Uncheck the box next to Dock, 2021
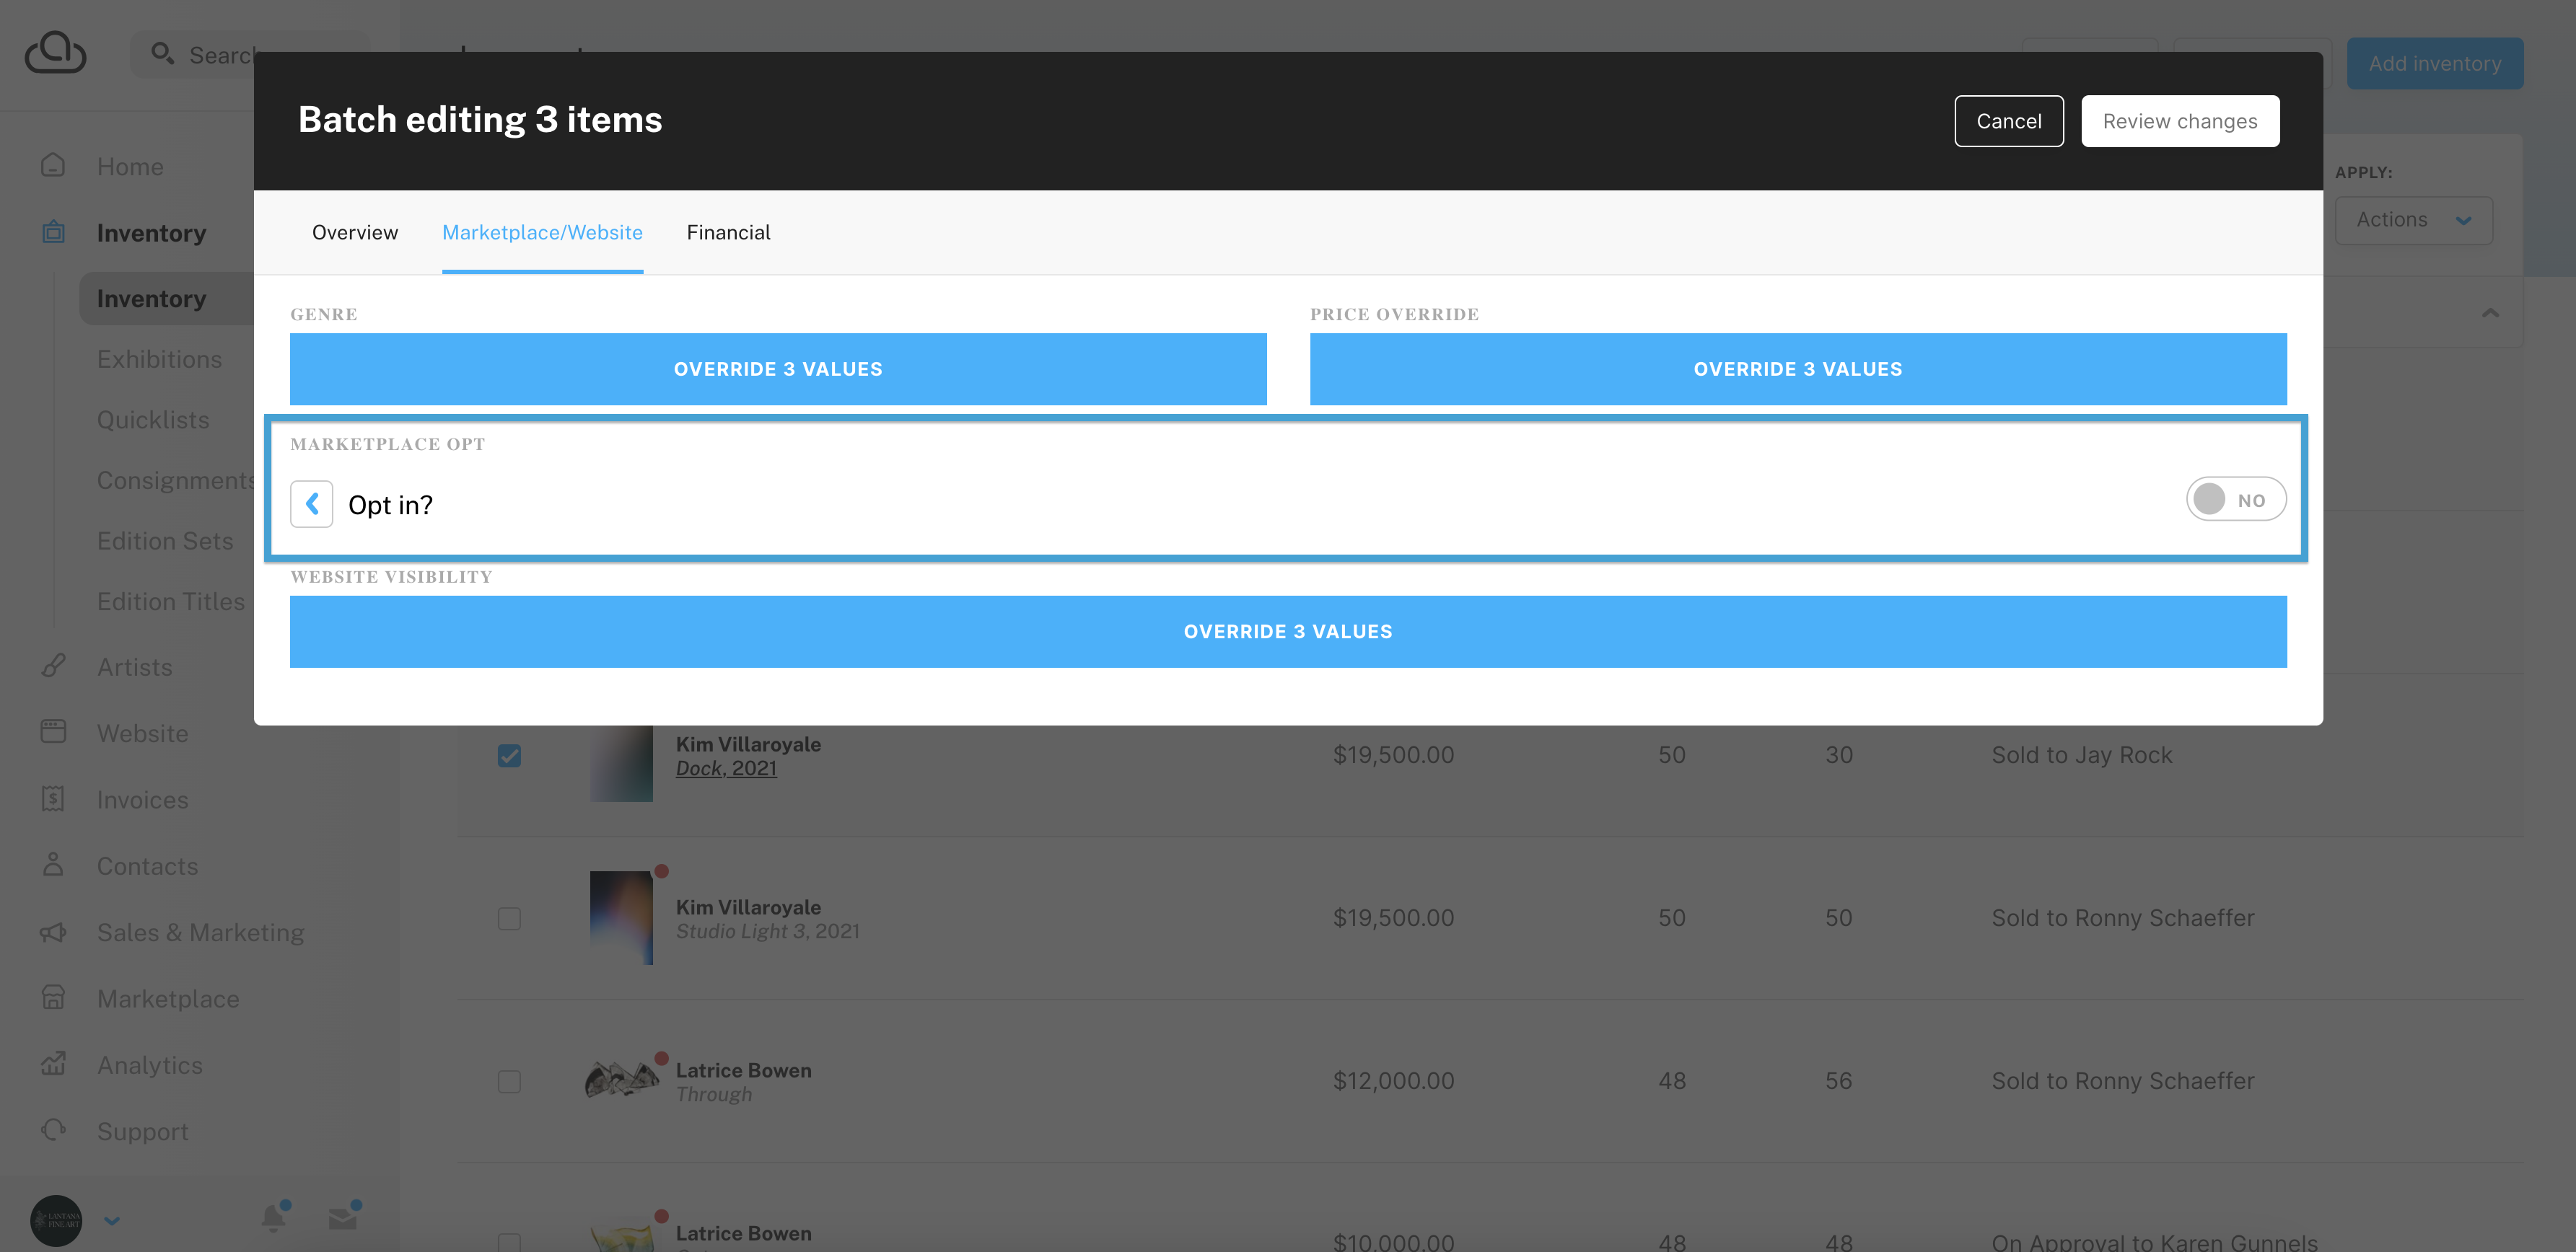The width and height of the screenshot is (2576, 1252). click(510, 757)
